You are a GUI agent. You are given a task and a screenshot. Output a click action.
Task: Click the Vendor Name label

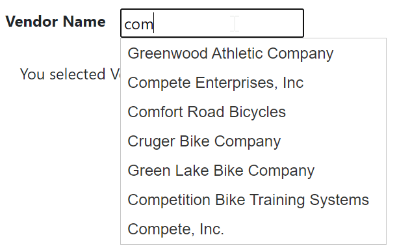pyautogui.click(x=55, y=21)
